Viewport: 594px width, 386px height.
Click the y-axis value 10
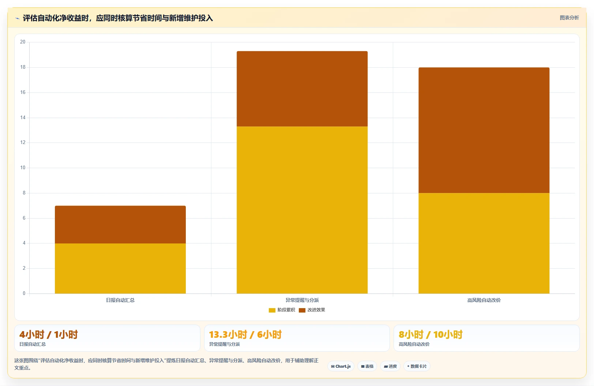pyautogui.click(x=23, y=168)
